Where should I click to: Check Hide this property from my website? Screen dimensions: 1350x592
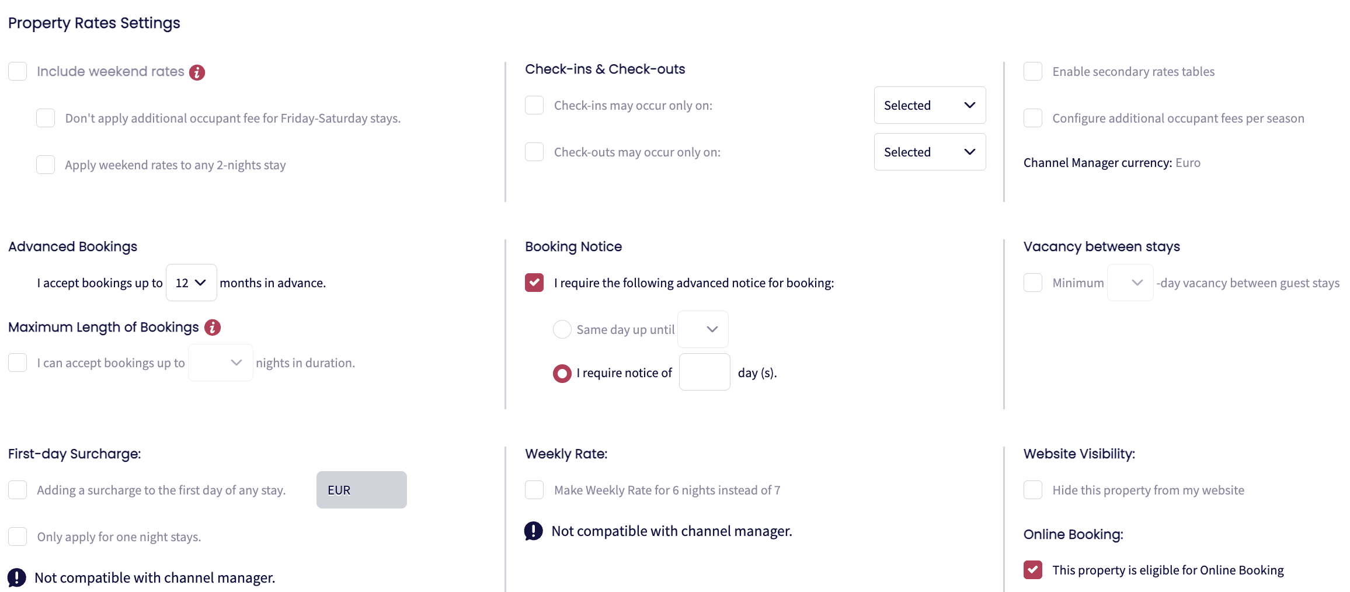1033,490
